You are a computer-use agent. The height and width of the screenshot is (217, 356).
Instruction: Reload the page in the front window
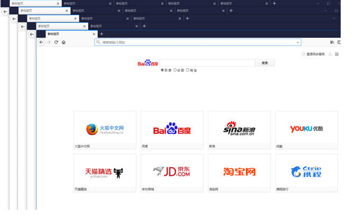pyautogui.click(x=57, y=42)
